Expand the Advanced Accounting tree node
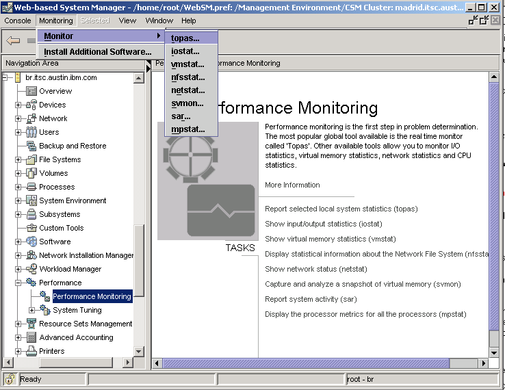This screenshot has height=390, width=505. pos(18,337)
